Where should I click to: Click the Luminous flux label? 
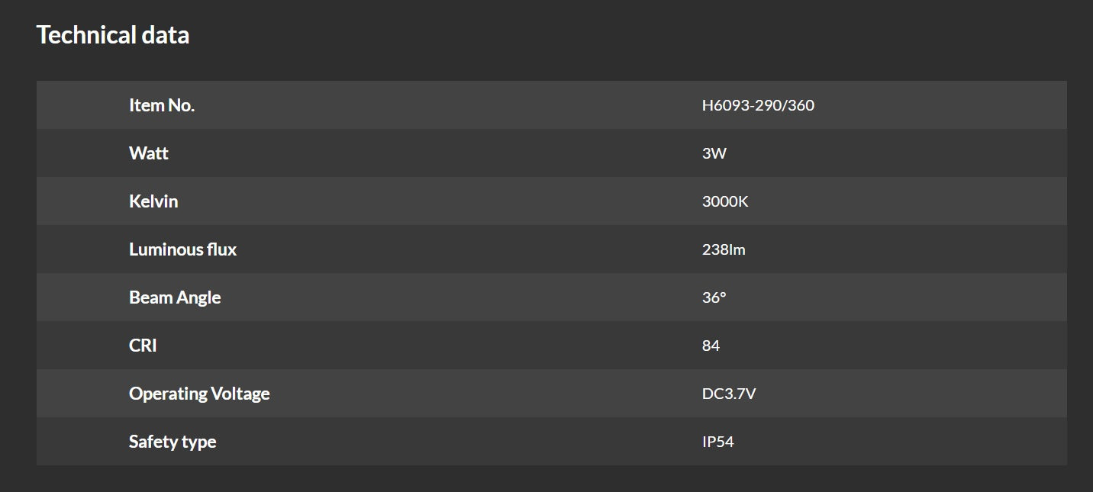[x=182, y=249]
